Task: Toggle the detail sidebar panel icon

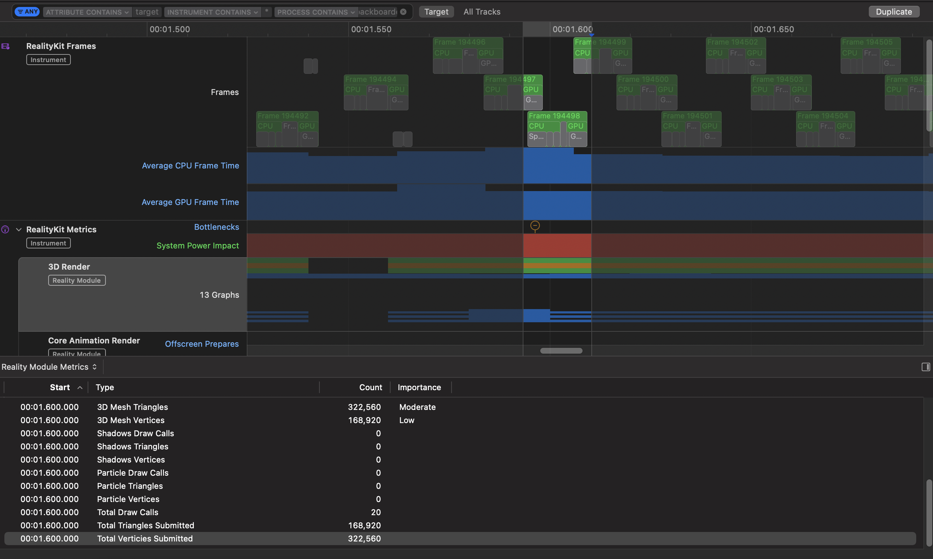Action: coord(925,367)
